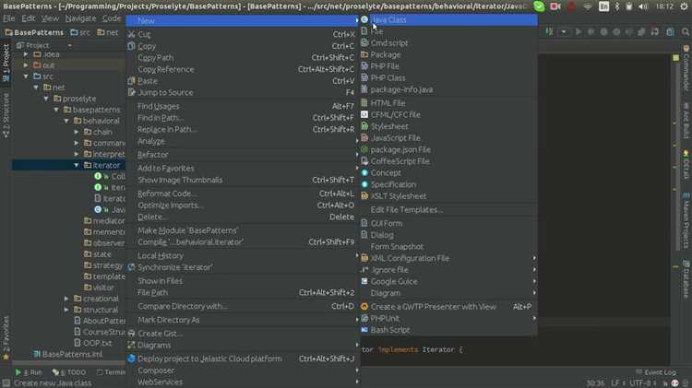Click the CoffeeScript File icon
Viewport: 692px width, 388px height.
[364, 161]
